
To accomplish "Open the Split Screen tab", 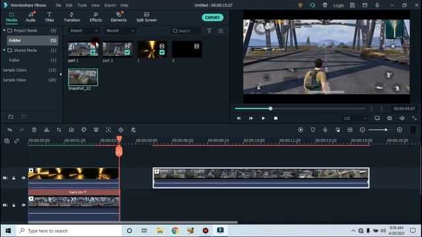I will 146,17.
